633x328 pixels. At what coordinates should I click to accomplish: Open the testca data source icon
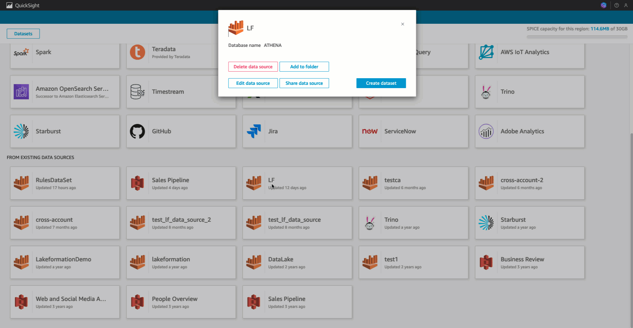(x=370, y=183)
